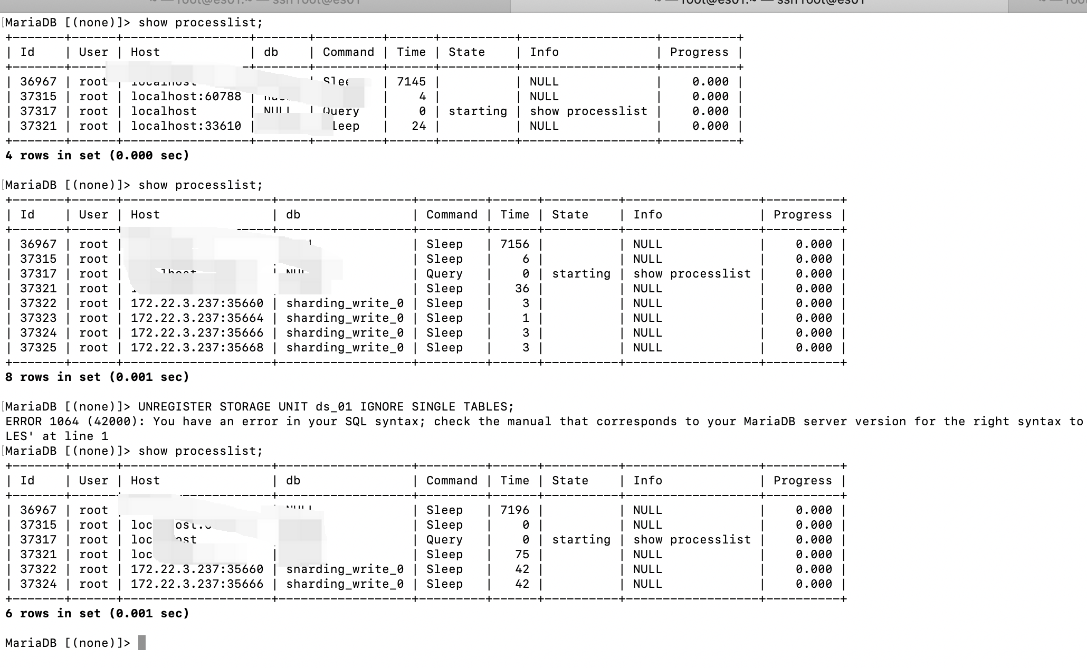The width and height of the screenshot is (1087, 668).
Task: Click process Id 37325
Action: coord(38,348)
